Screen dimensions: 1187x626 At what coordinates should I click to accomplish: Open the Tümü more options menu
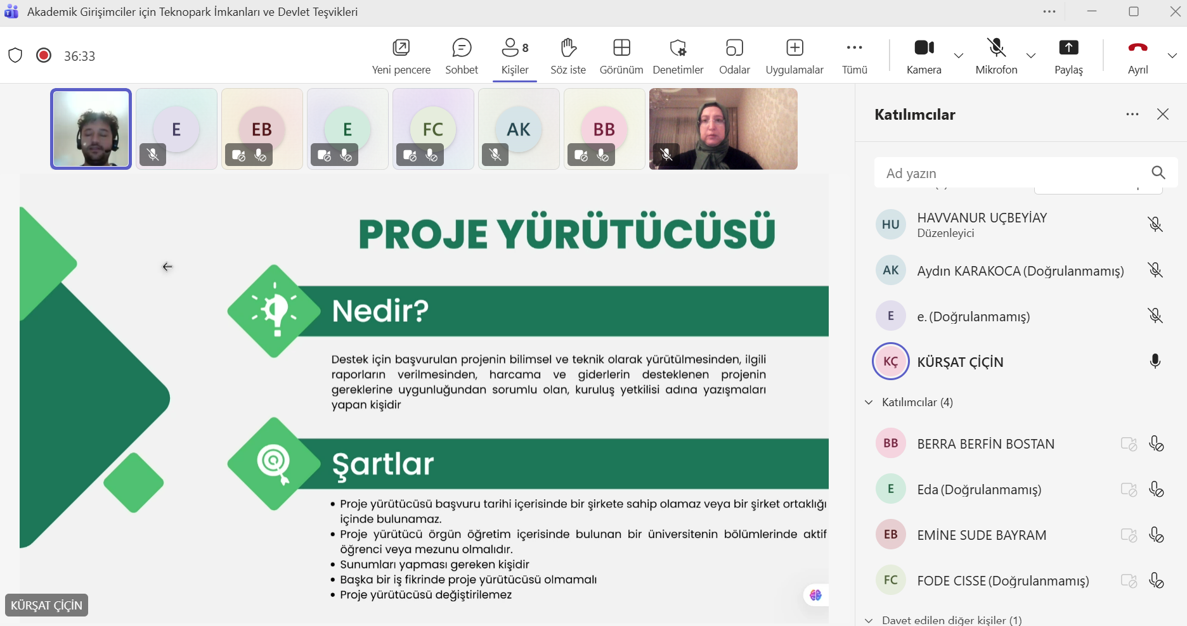pyautogui.click(x=854, y=56)
